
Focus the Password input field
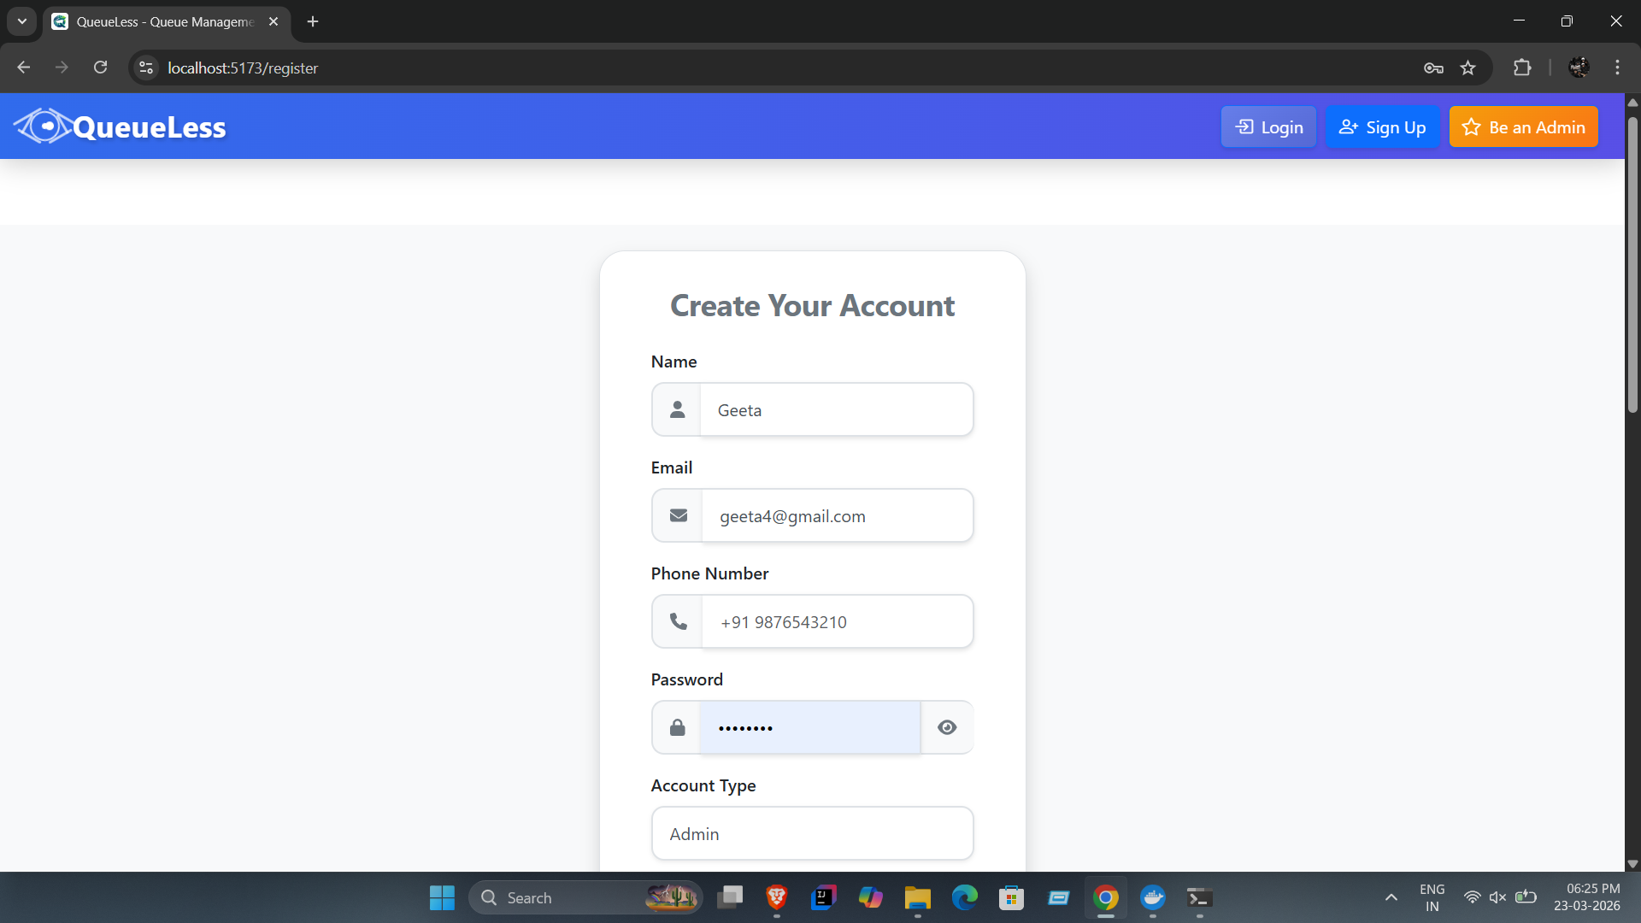coord(809,728)
